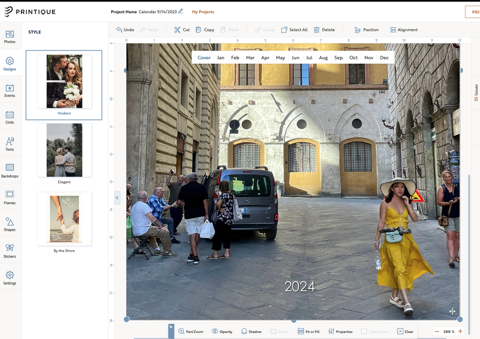Viewport: 480px width, 339px height.
Task: Open the Opacity control
Action: (222, 331)
